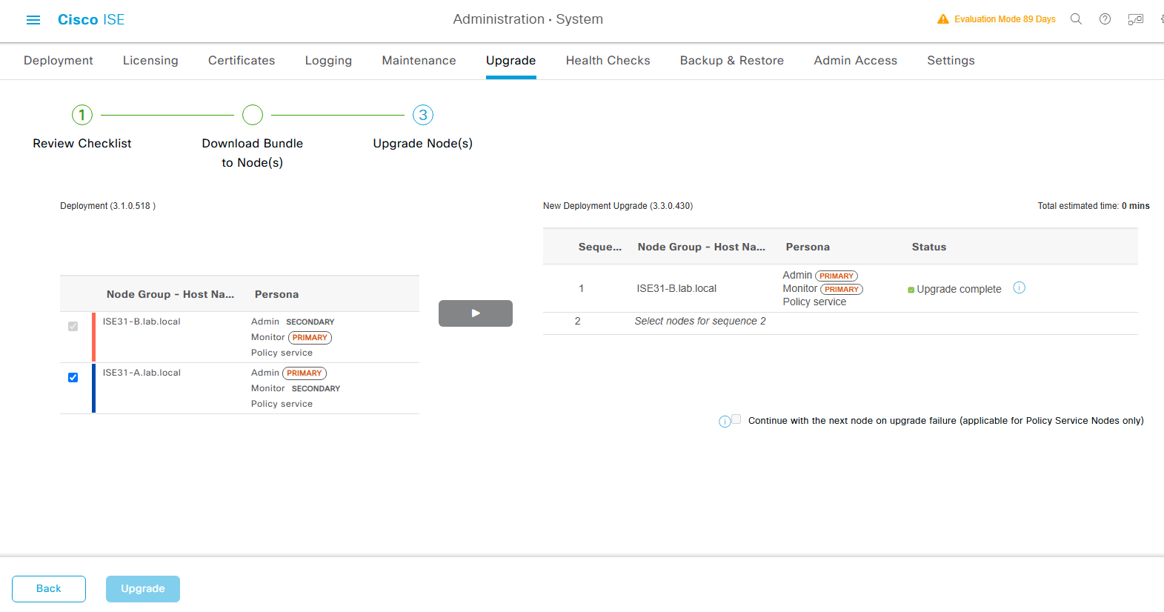
Task: Click New Deployment Upgrade (3.3.0.430) label
Action: 618,206
